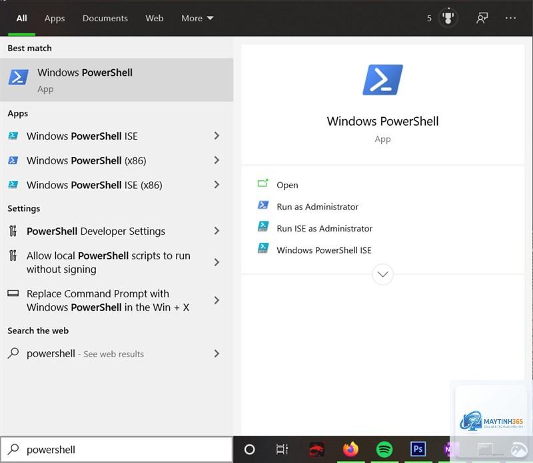The width and height of the screenshot is (533, 463).
Task: Click the Windows PowerShell ISE action icon
Action: pos(263,248)
